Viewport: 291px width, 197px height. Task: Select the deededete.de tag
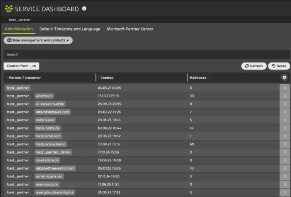click(48, 160)
